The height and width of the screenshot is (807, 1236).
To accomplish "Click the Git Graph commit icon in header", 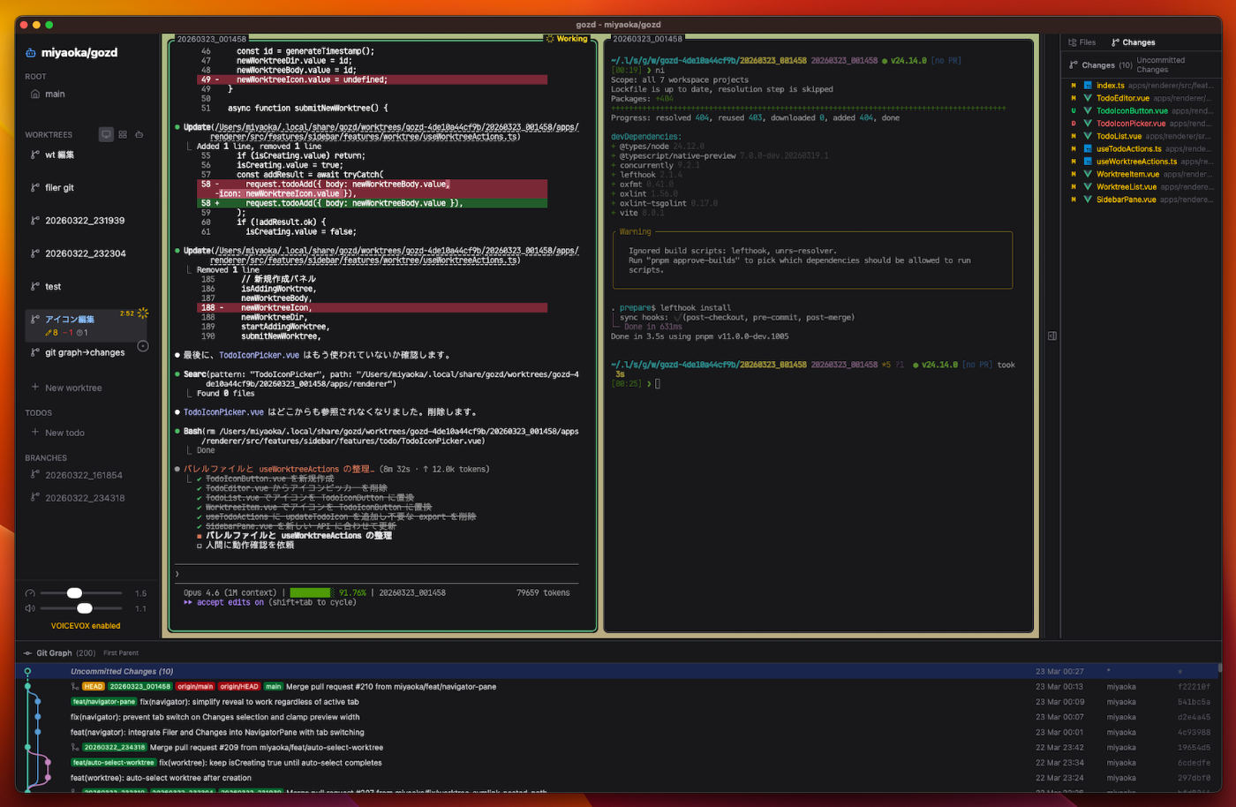I will pos(27,653).
